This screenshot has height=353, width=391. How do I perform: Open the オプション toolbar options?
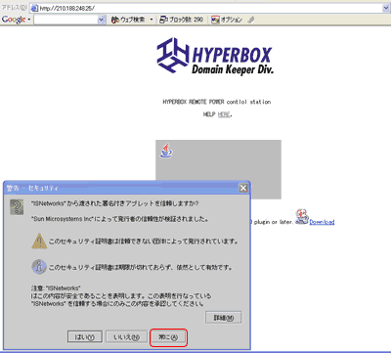coord(227,20)
